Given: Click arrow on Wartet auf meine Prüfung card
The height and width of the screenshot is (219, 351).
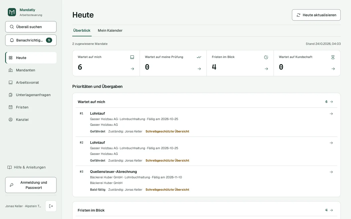Looking at the screenshot, I should point(199,69).
